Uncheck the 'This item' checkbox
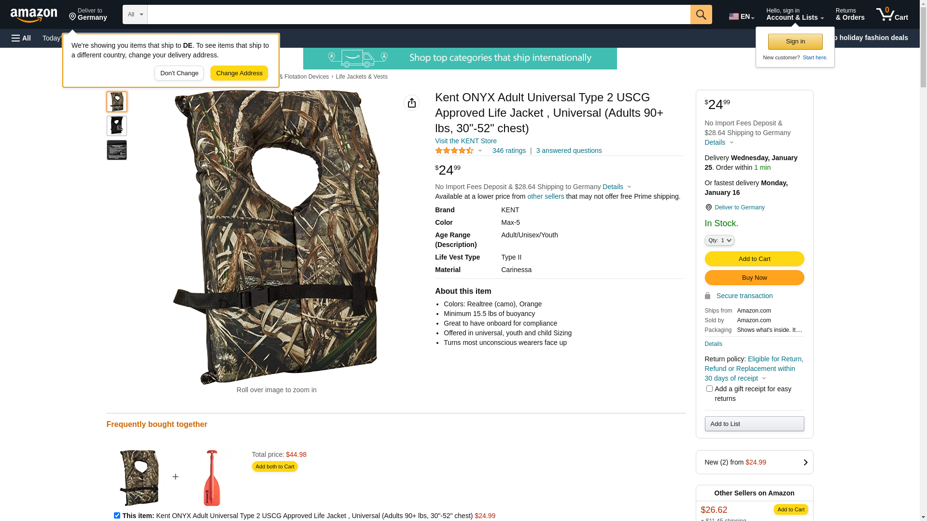927x521 pixels. point(117,515)
